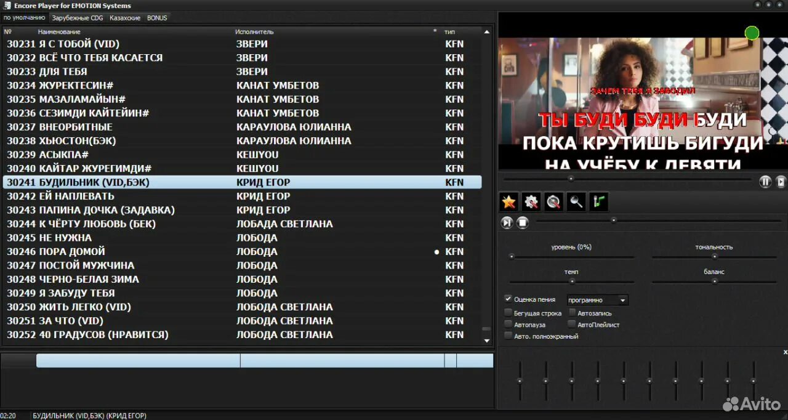Select song 30251 ЗА ЧТО (VID)
Screen dimensions: 788x420
[242, 321]
